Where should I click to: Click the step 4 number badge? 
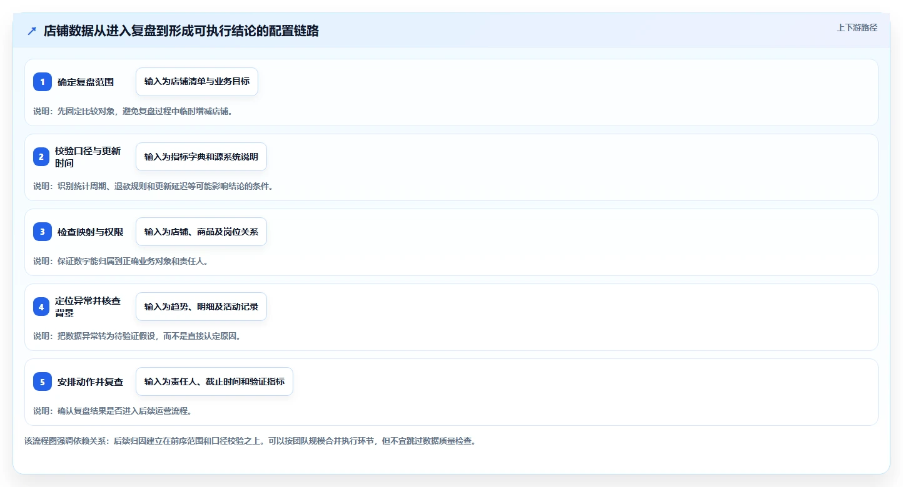tap(41, 307)
